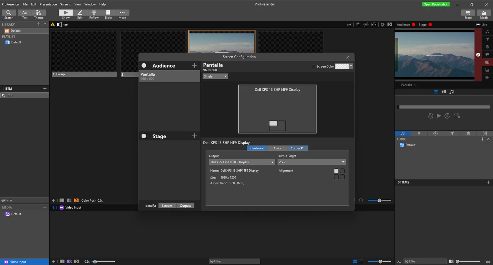493x265 pixels.
Task: Click Identify Screens button
Action: (x=167, y=206)
